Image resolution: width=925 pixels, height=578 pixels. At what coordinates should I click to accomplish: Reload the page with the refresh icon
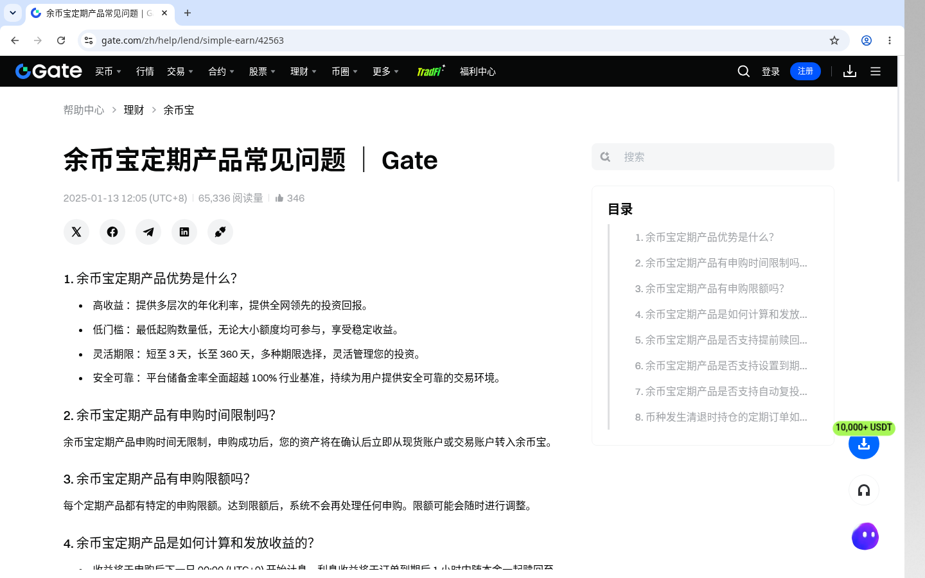pyautogui.click(x=61, y=40)
